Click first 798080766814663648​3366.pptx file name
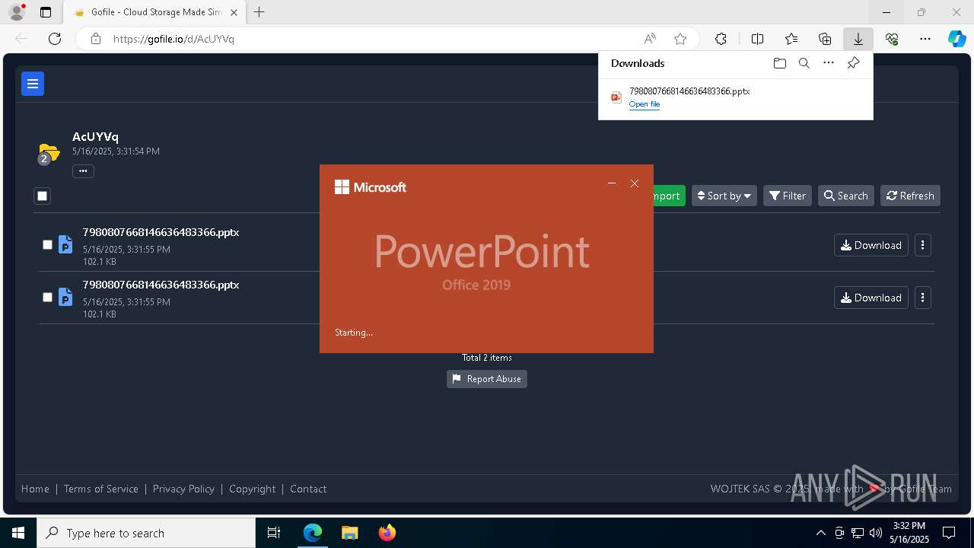 click(x=161, y=232)
